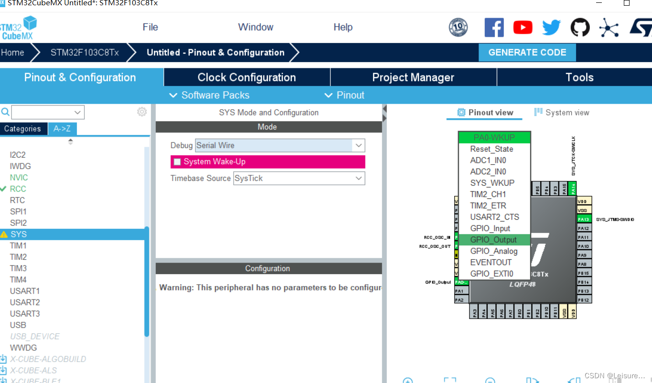
Task: Show the A->Z tab
Action: click(63, 129)
